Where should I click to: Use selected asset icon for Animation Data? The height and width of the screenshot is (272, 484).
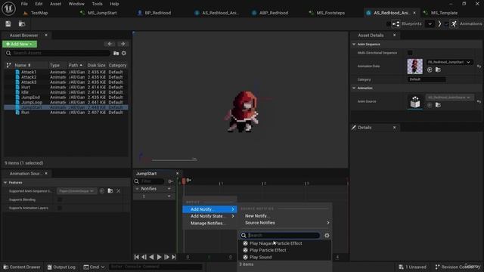[430, 70]
